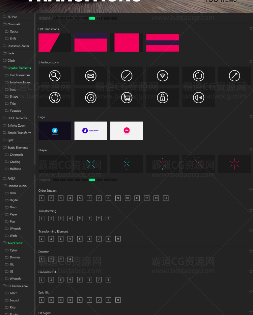Favorite the Flat Transitions section star
253x315 pixels.
[x=251, y=28]
